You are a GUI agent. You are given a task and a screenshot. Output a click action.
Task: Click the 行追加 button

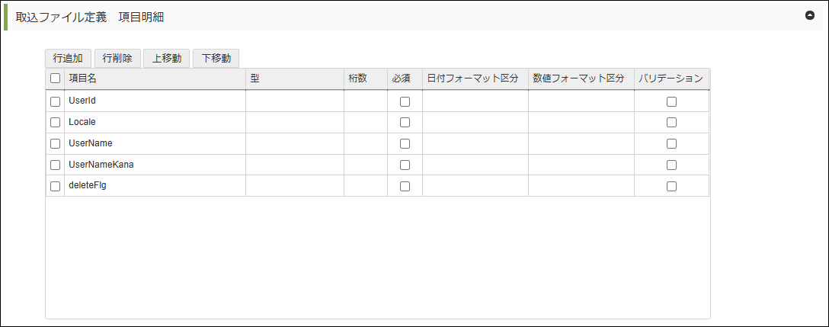(x=68, y=59)
